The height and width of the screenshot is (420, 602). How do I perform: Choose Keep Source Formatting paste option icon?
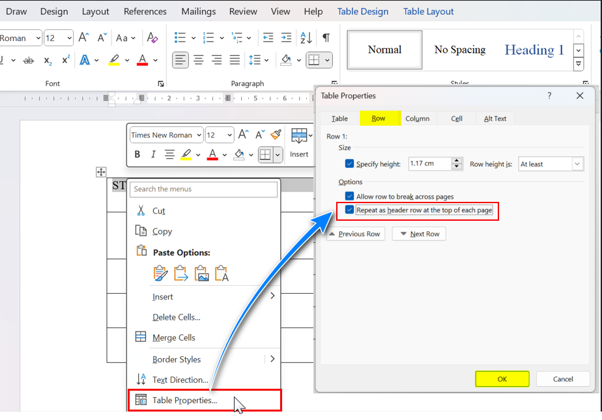(x=161, y=273)
